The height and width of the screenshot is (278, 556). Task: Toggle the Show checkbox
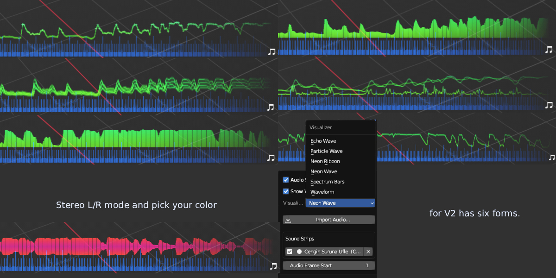click(286, 191)
